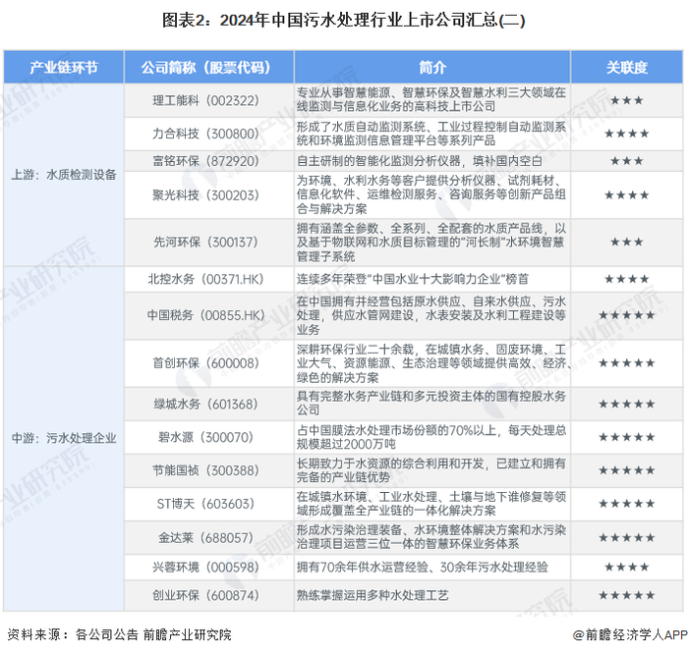
Task: Click the ST博天（603603）cell
Action: [x=208, y=504]
